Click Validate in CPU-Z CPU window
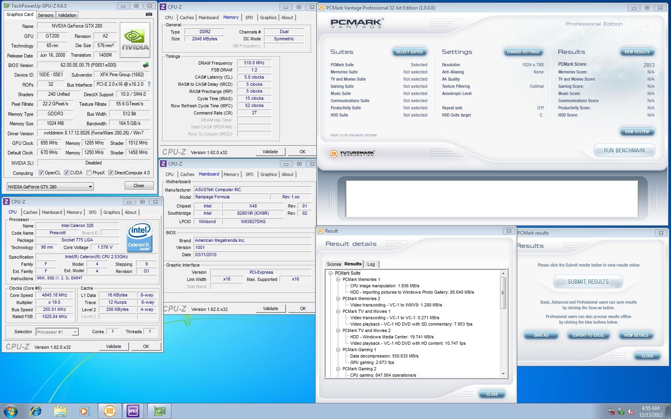This screenshot has width=671, height=419. [x=113, y=346]
